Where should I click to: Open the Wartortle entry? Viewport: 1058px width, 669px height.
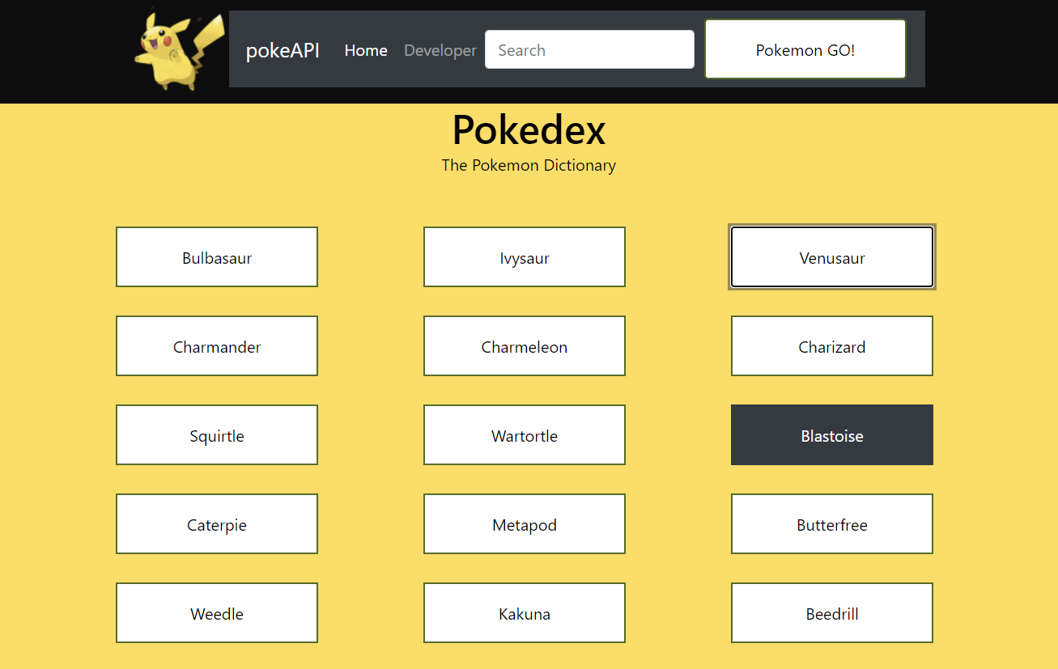525,435
